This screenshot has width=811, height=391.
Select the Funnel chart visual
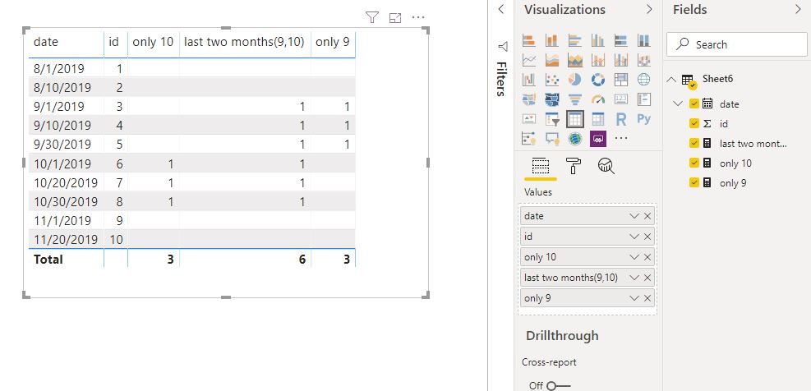pos(574,99)
